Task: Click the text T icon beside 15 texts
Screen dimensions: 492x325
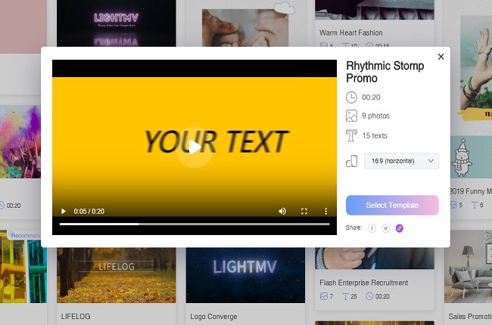Action: click(351, 136)
